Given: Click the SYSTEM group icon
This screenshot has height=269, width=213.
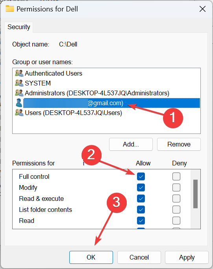Looking at the screenshot, I should click(x=19, y=83).
